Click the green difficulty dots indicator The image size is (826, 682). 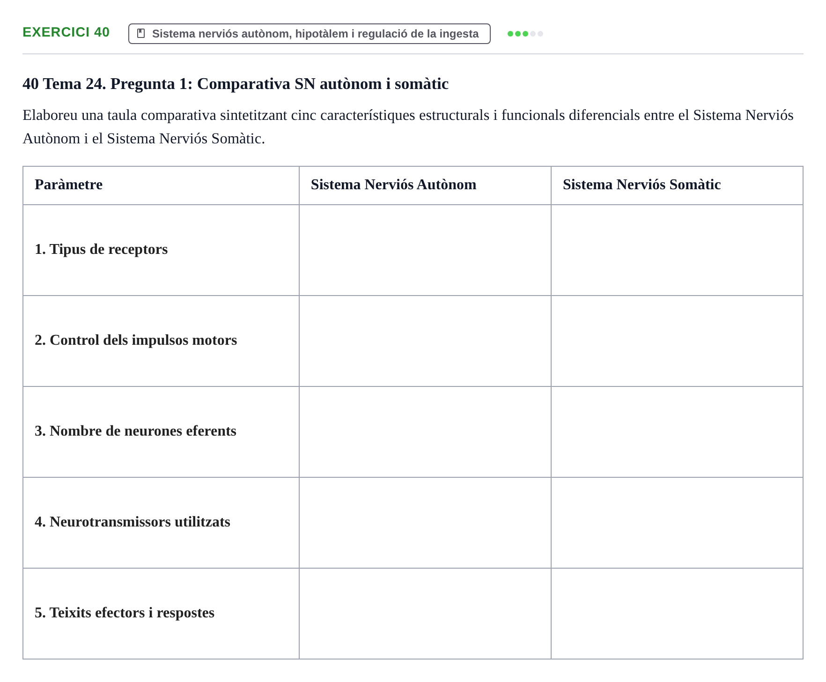pos(525,34)
